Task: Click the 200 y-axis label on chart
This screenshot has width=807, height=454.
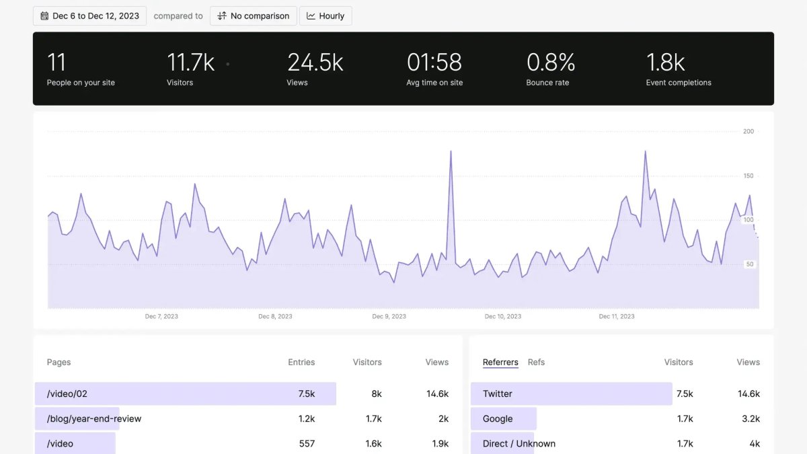Action: coord(748,131)
